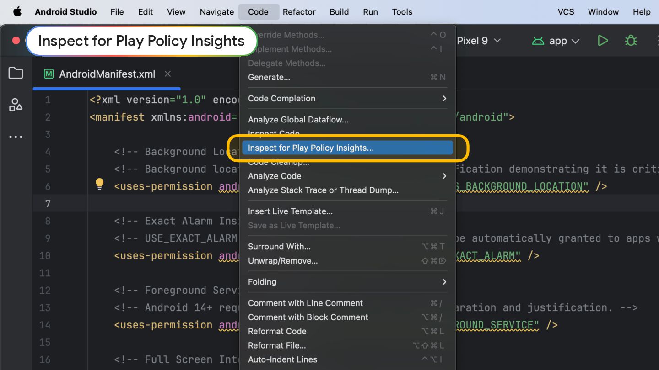Image resolution: width=659 pixels, height=370 pixels.
Task: Close the AndroidManifest.xml tab
Action: pyautogui.click(x=167, y=74)
